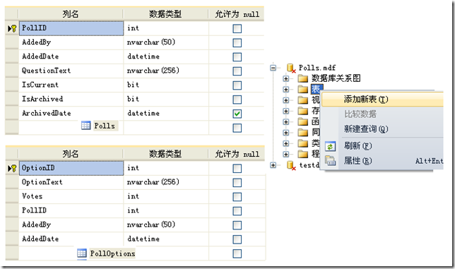This screenshot has height=269, width=455.
Task: Select the 表 tree node label
Action: point(317,89)
